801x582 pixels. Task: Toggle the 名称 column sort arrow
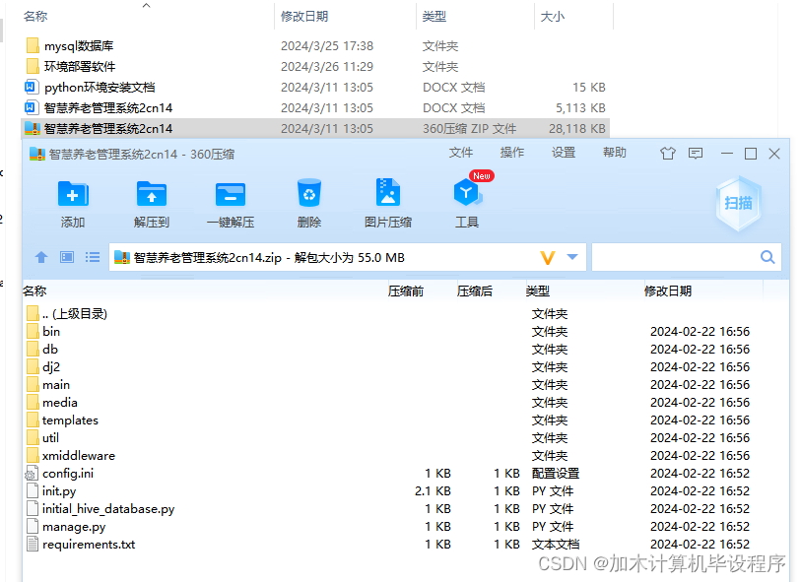[148, 8]
